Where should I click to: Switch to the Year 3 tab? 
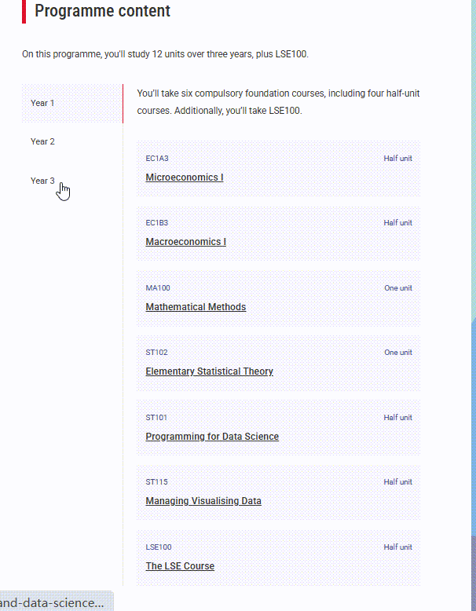click(x=72, y=181)
